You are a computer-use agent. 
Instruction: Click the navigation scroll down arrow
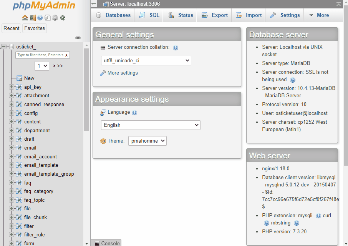coord(86,244)
